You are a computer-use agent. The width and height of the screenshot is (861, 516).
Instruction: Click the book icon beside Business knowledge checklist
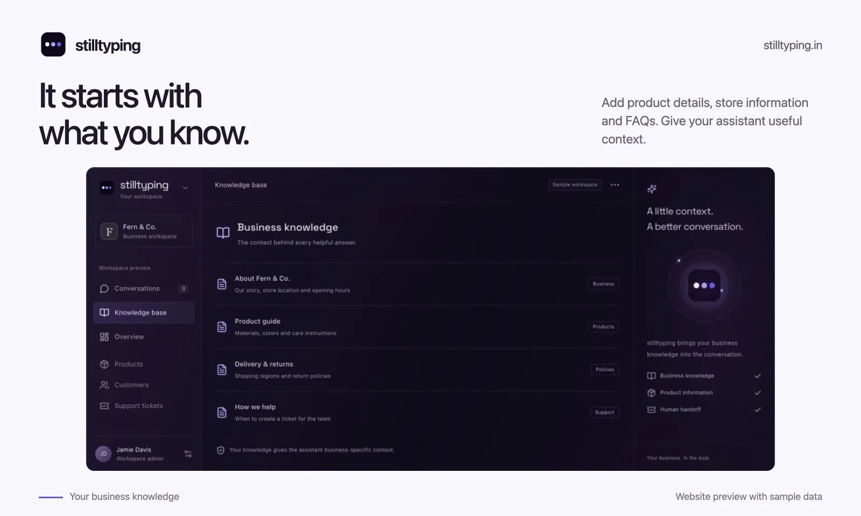651,376
